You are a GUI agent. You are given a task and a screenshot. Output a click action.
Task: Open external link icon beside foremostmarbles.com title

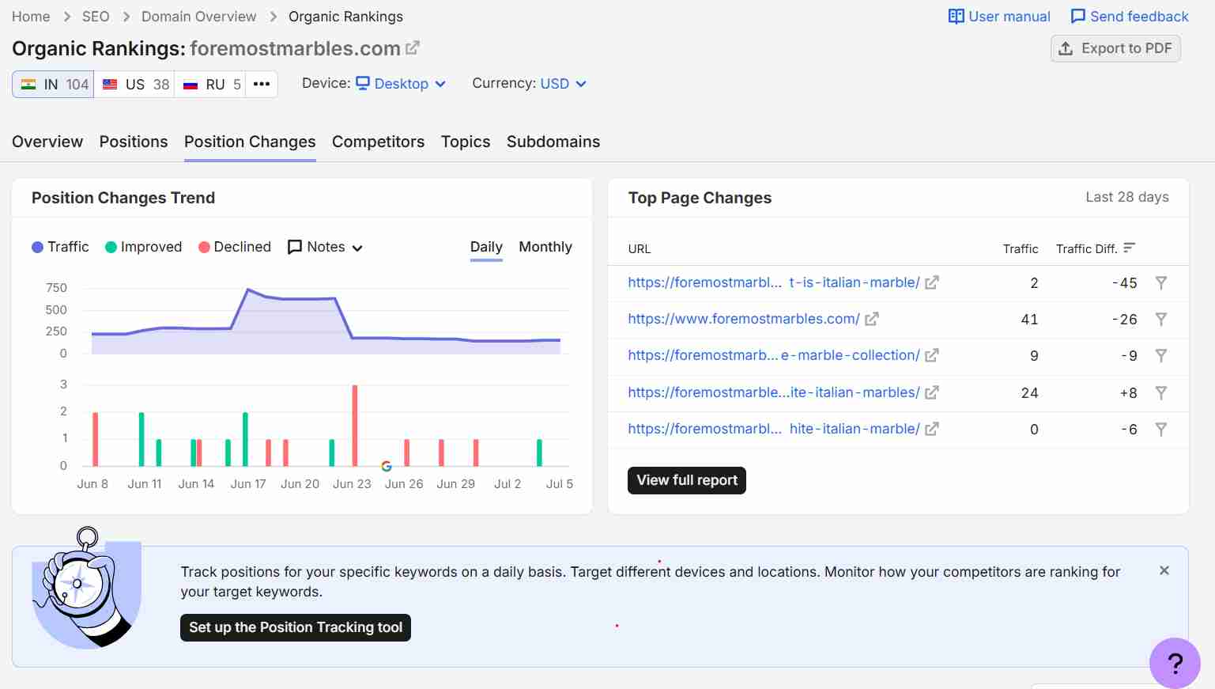[413, 48]
